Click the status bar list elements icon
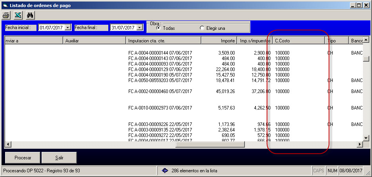This screenshot has height=177, width=372. 165,171
